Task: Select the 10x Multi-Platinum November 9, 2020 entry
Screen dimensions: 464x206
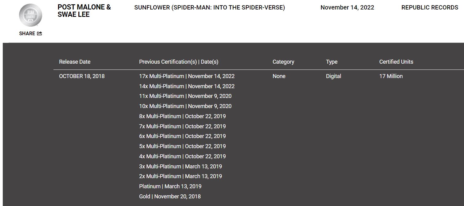Action: tap(185, 106)
